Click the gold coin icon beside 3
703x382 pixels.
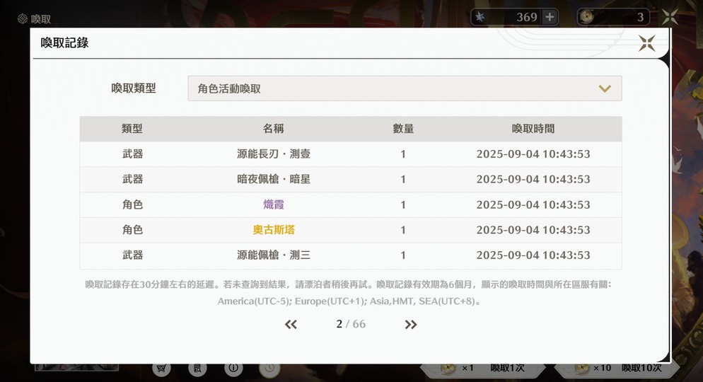pos(586,17)
